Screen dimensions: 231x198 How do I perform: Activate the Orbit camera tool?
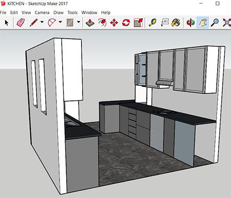coord(190,23)
